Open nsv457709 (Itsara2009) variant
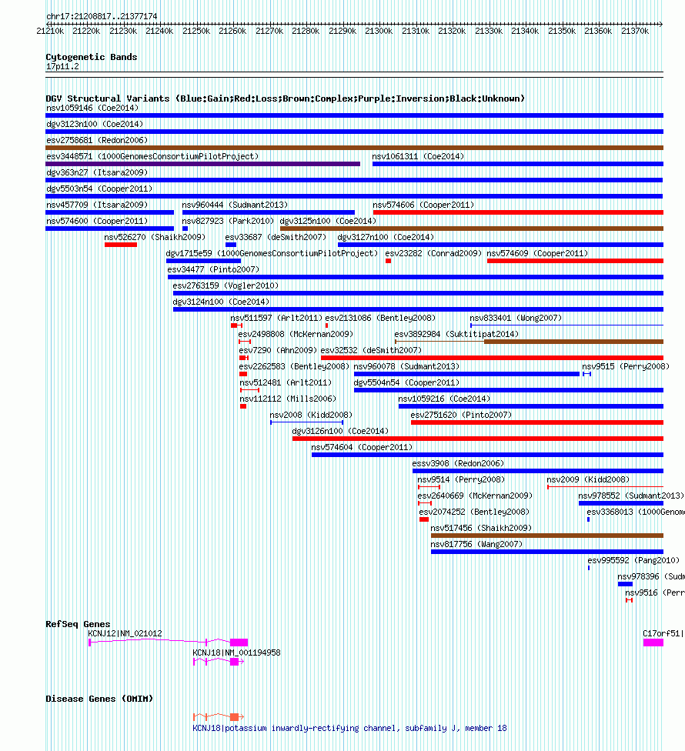The width and height of the screenshot is (685, 751). click(97, 205)
